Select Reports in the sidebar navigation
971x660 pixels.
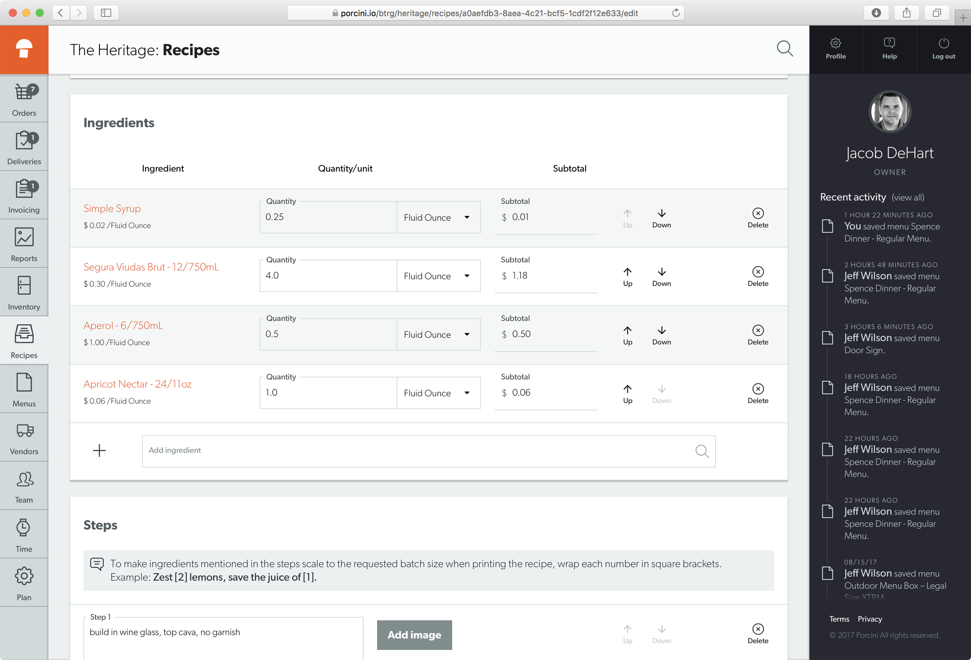[24, 244]
